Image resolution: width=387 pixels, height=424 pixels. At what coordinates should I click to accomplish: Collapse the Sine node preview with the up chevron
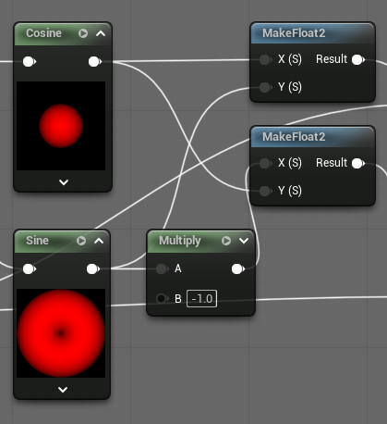point(99,241)
